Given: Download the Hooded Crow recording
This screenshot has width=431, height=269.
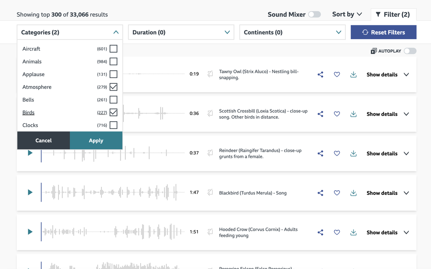Looking at the screenshot, I should pos(353,232).
